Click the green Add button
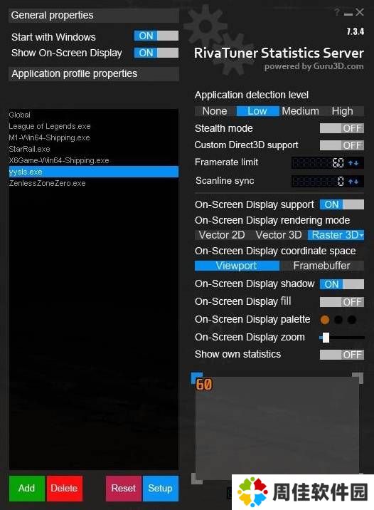 (x=26, y=488)
